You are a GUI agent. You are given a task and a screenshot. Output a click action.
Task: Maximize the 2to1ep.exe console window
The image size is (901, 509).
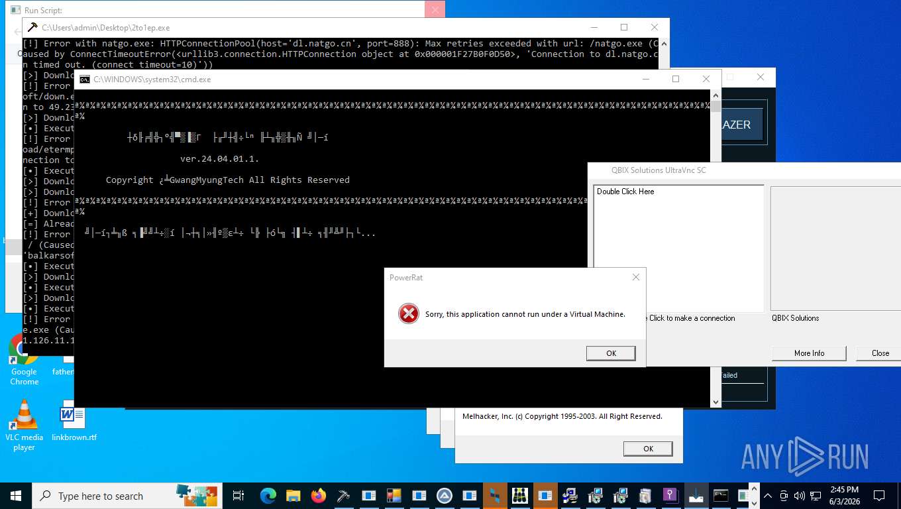tap(624, 28)
